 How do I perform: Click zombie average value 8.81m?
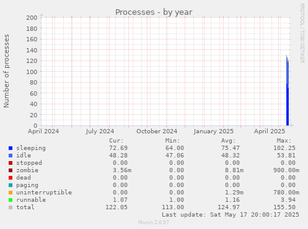(x=234, y=170)
